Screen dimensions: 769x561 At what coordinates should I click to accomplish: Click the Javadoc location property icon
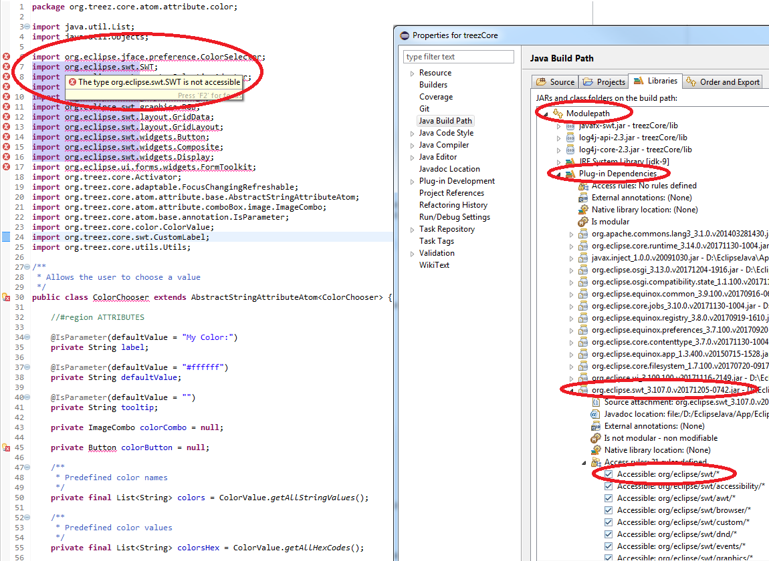594,414
